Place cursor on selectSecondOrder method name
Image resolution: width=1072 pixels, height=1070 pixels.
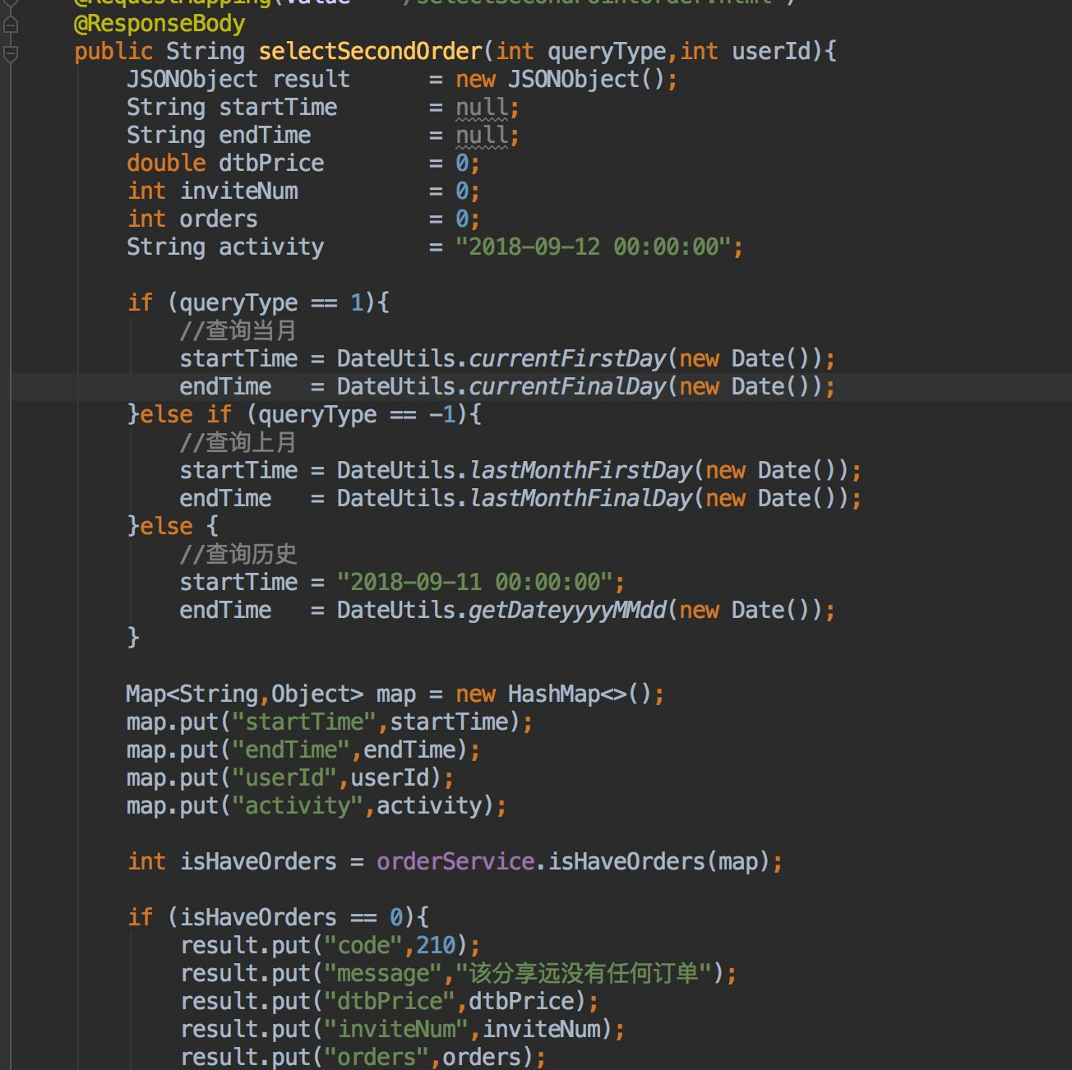[370, 52]
